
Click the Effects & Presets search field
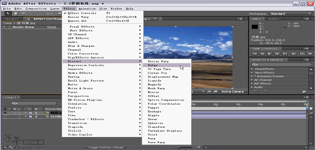click(x=281, y=64)
